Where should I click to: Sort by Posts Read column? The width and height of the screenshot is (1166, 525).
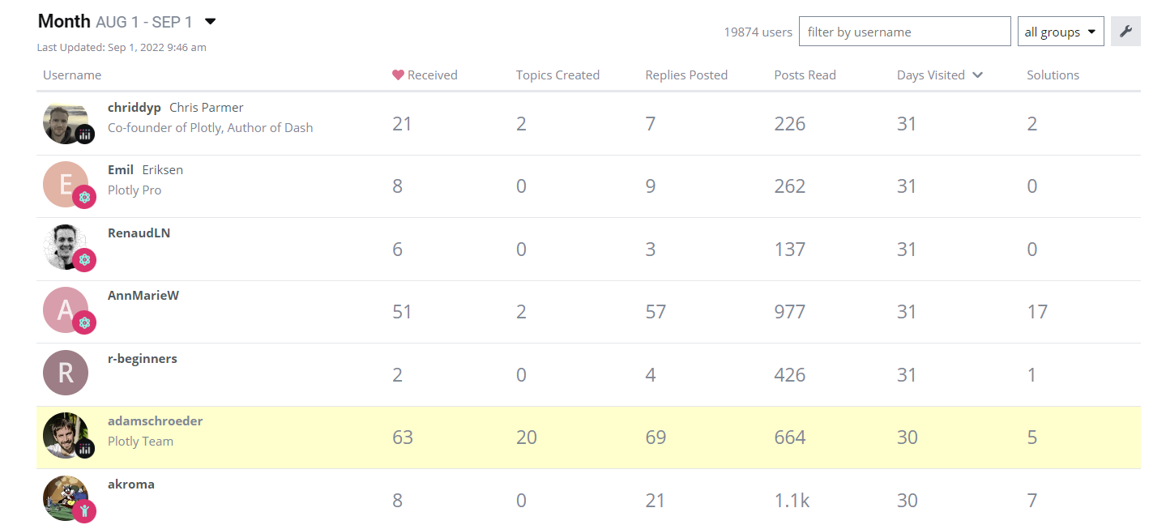pyautogui.click(x=805, y=75)
